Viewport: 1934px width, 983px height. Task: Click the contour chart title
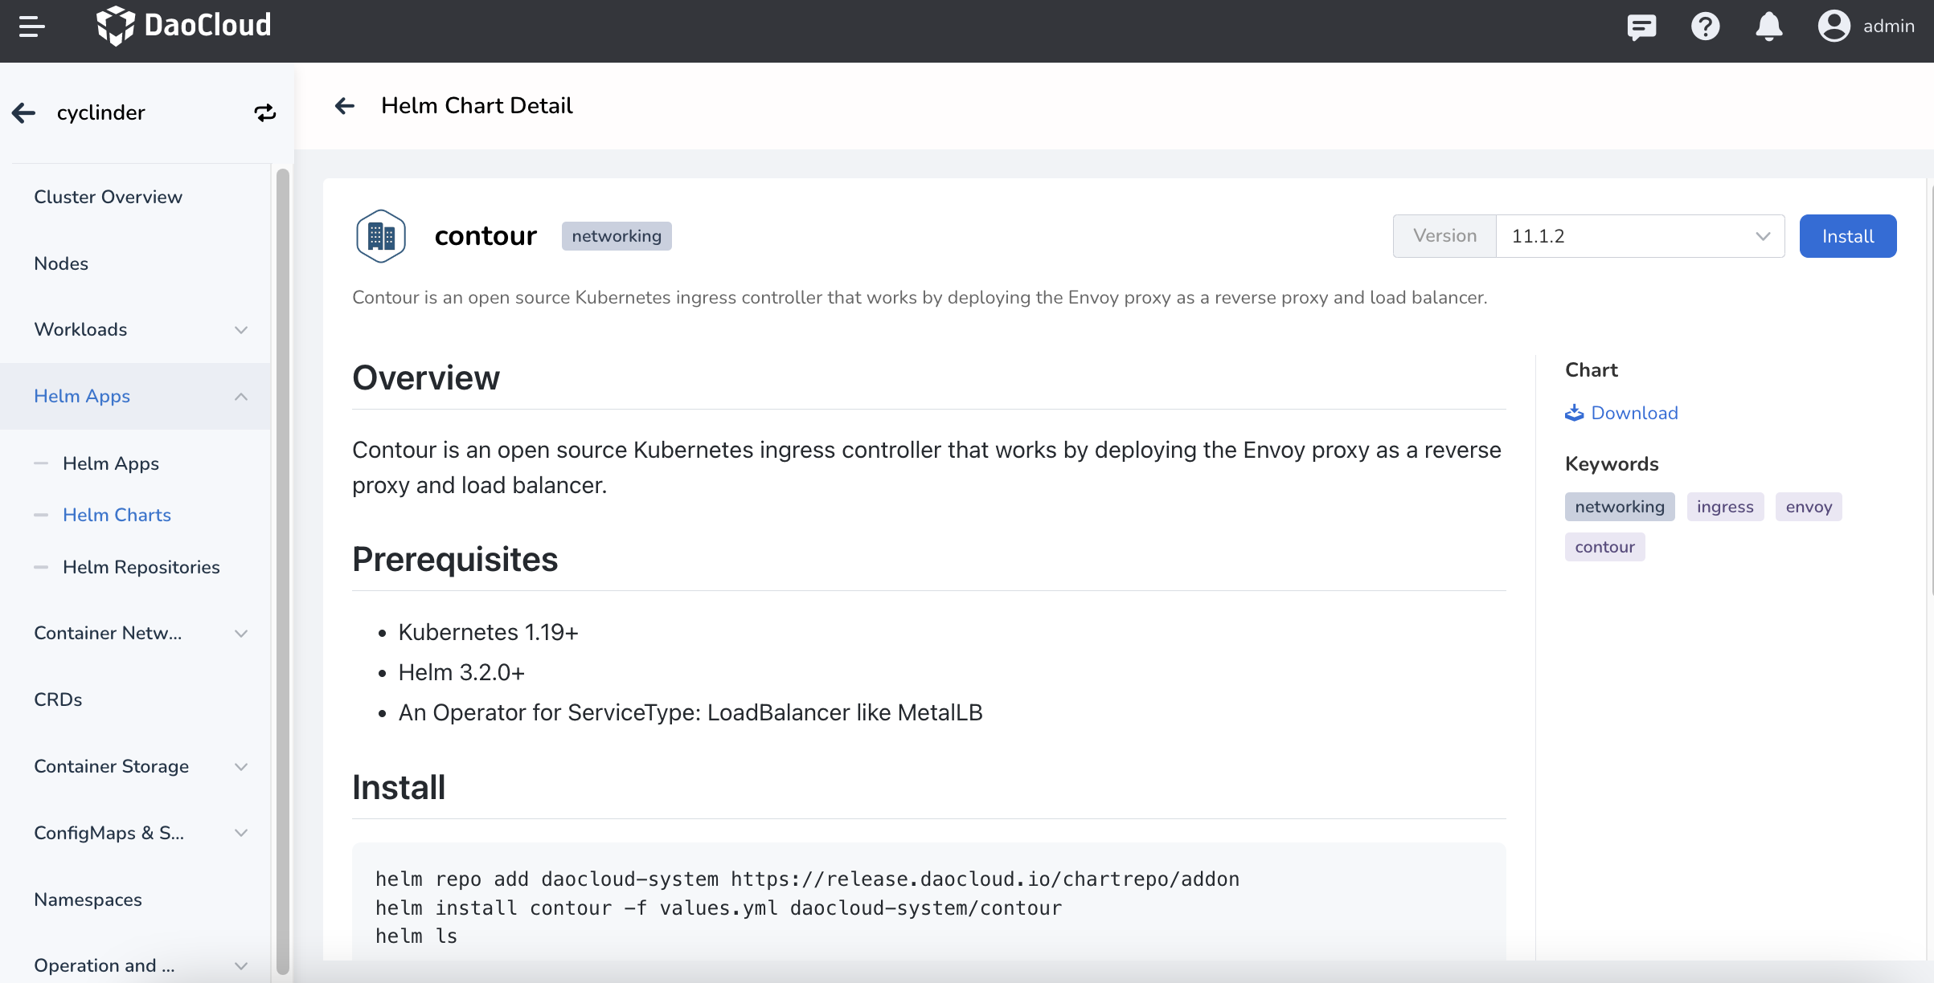[486, 236]
